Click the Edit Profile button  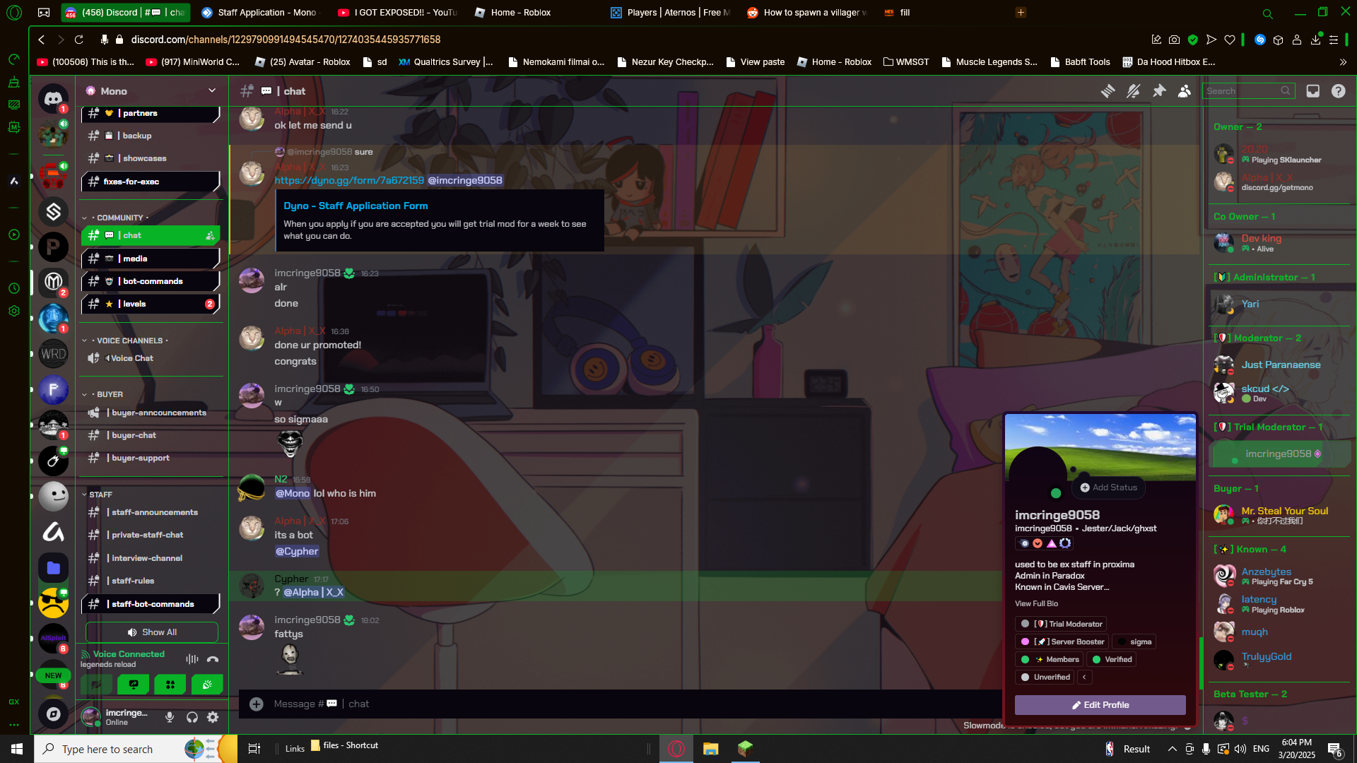click(x=1100, y=704)
